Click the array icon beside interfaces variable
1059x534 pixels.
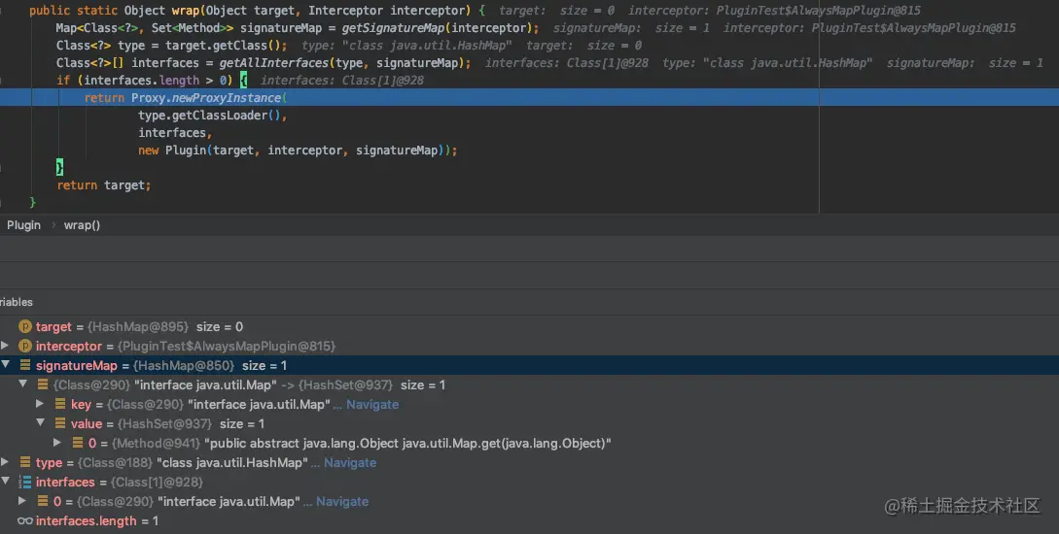pos(25,483)
